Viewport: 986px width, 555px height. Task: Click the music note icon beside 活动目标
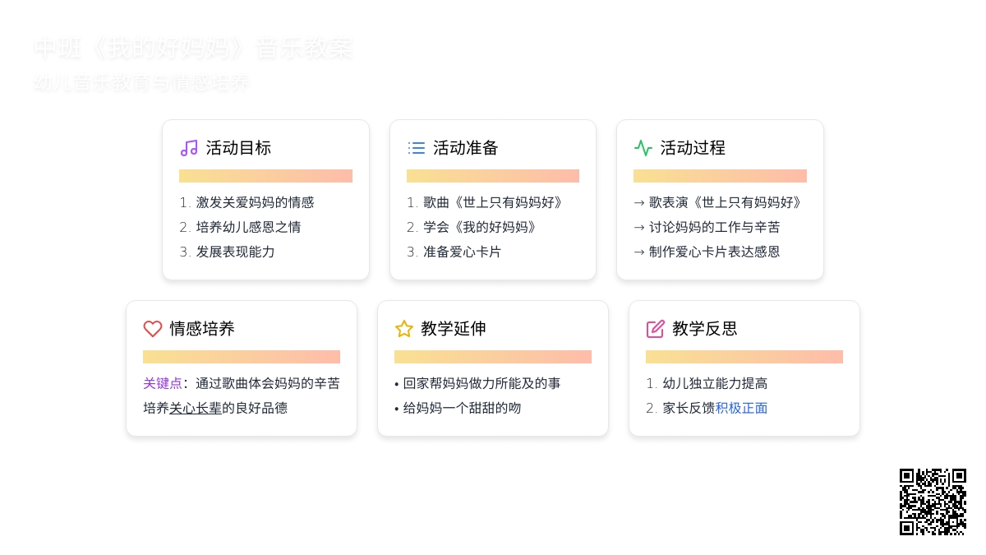(x=189, y=148)
